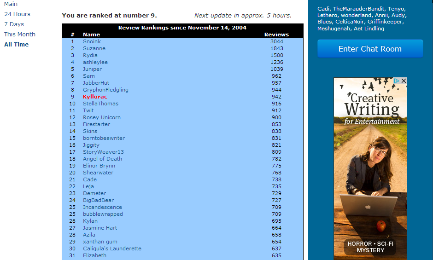This screenshot has height=260, width=433.
Task: Click the review count 3044
Action: [277, 41]
